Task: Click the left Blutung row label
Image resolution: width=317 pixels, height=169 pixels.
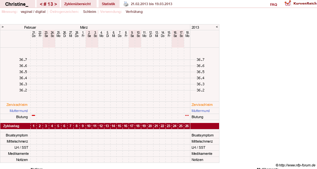Action: [x=22, y=117]
